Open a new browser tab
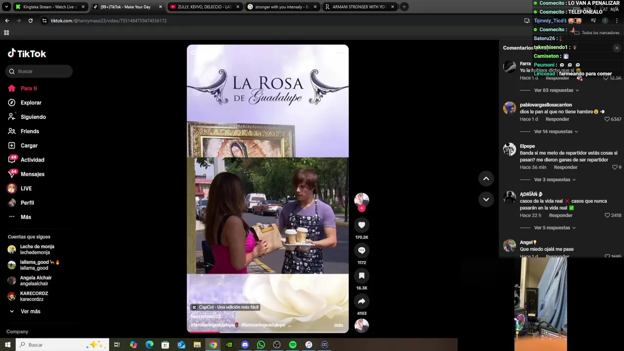The height and width of the screenshot is (351, 624). pos(404,7)
